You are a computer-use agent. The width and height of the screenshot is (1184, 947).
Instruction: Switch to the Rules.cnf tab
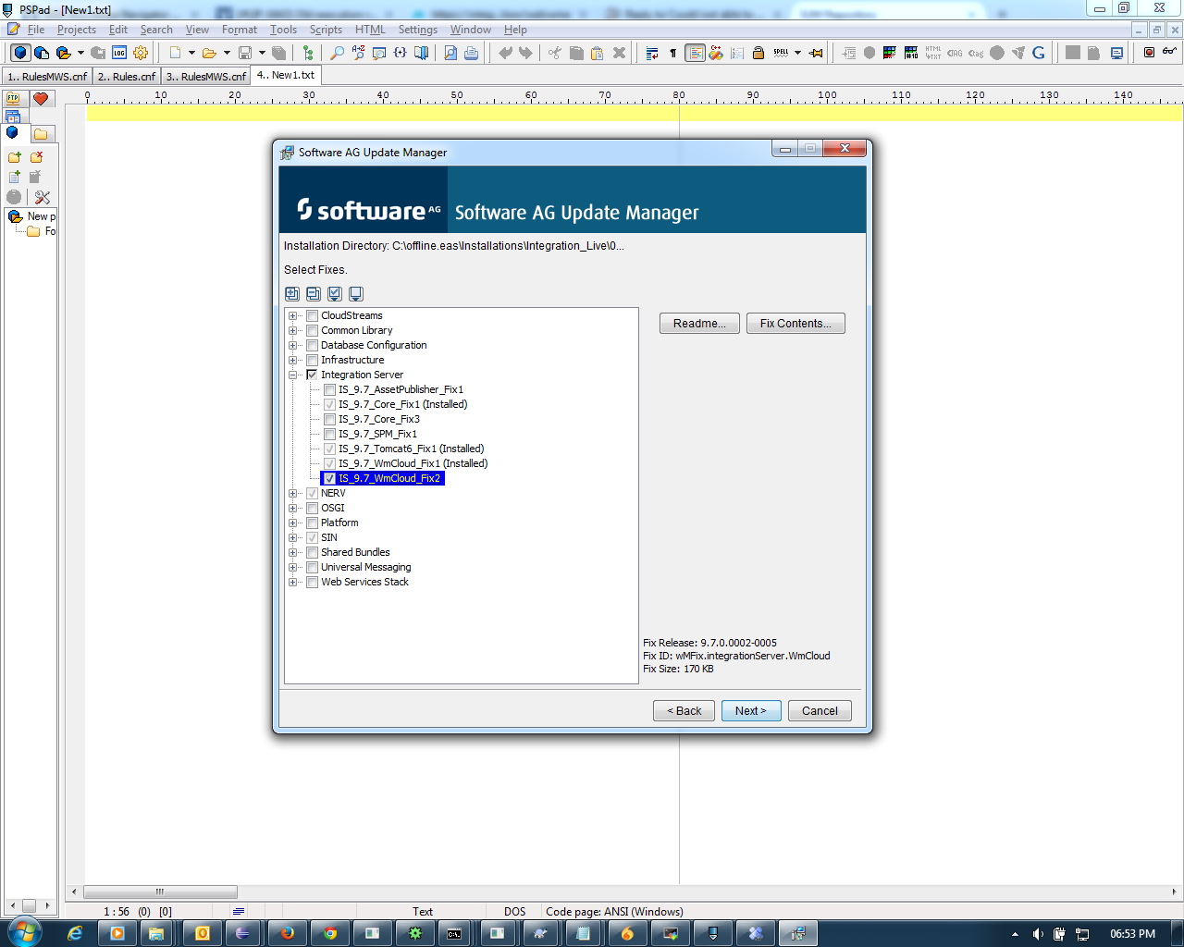(127, 76)
